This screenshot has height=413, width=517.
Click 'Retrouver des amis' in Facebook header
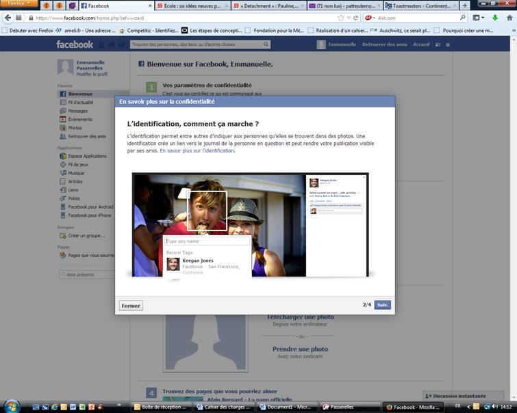pos(384,44)
